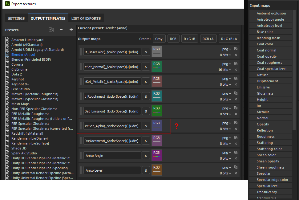Select the Redshift (rsMaterial) preset
This screenshot has width=299, height=200.
pos(27,133)
